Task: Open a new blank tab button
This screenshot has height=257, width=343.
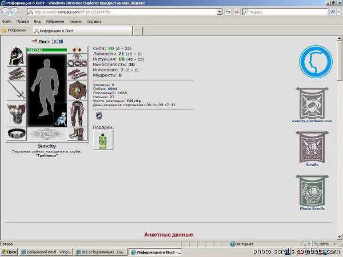Action: coord(138,31)
